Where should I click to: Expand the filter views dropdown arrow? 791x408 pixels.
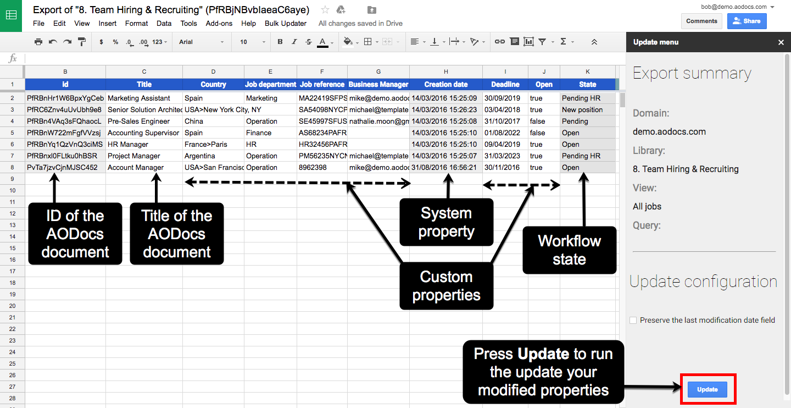[x=552, y=42]
